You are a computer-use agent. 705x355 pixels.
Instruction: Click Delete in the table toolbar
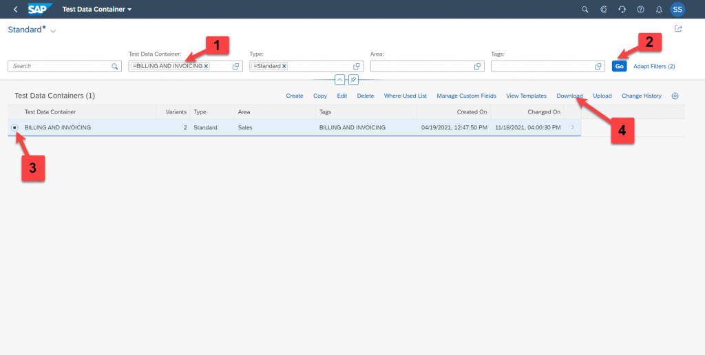366,96
